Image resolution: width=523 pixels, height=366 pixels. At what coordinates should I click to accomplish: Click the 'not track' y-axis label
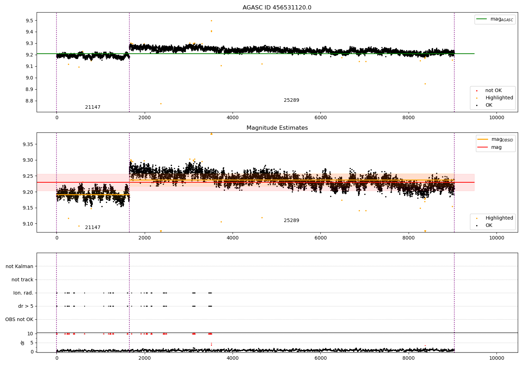coord(22,280)
